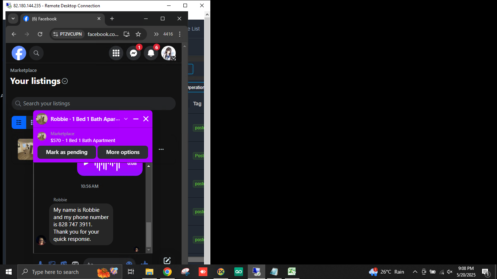This screenshot has height=279, width=497.
Task: Click the Marketplace breadcrumb link
Action: [23, 70]
